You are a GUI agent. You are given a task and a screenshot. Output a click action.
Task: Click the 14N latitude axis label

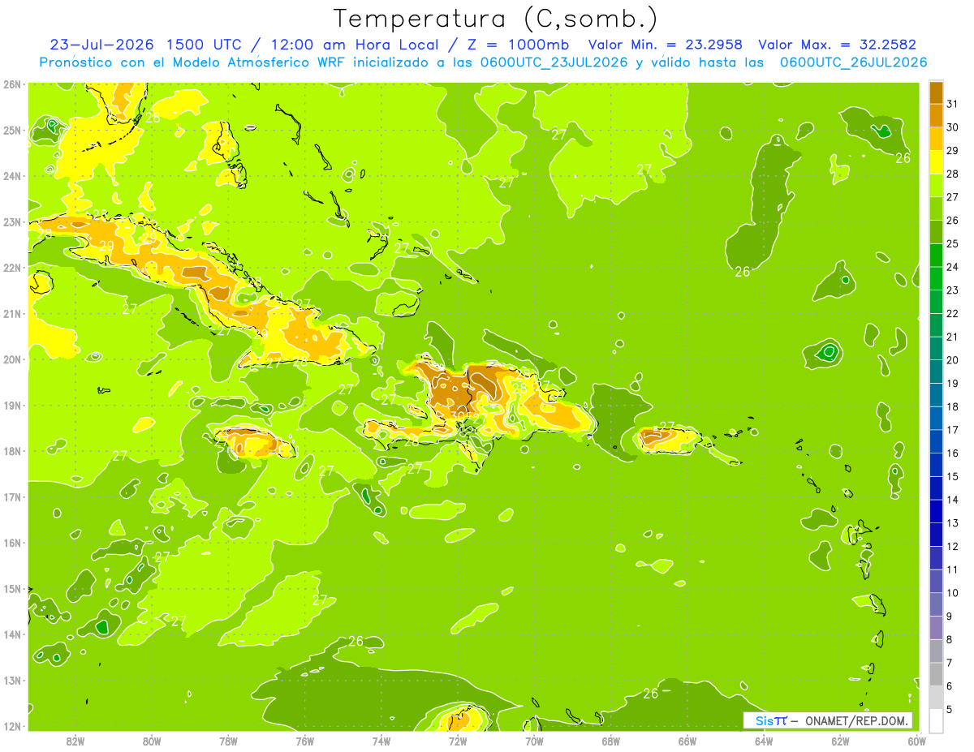[x=11, y=634]
